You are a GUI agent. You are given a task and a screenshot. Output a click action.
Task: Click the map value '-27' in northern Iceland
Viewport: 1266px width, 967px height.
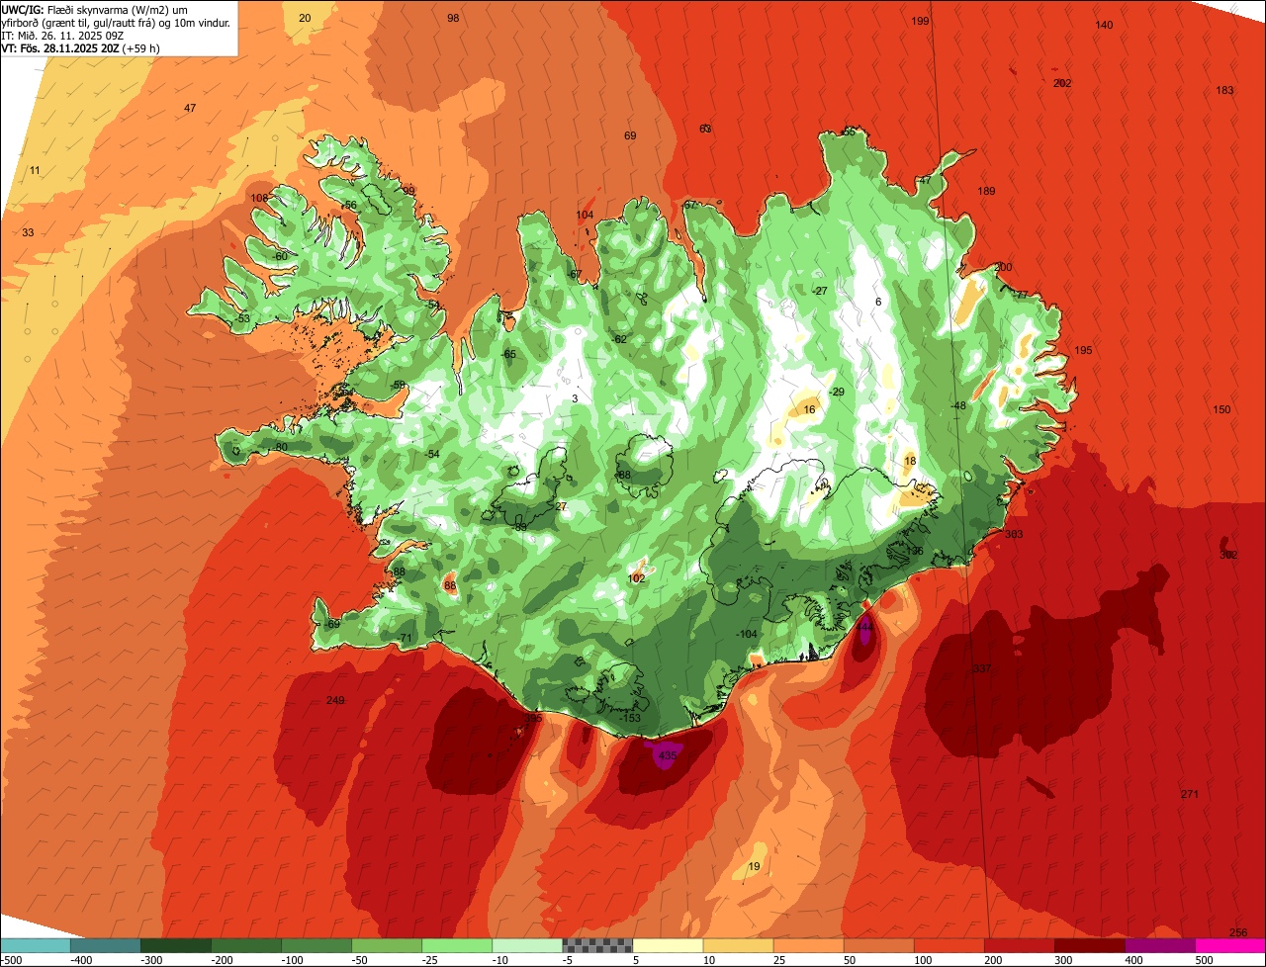point(819,291)
